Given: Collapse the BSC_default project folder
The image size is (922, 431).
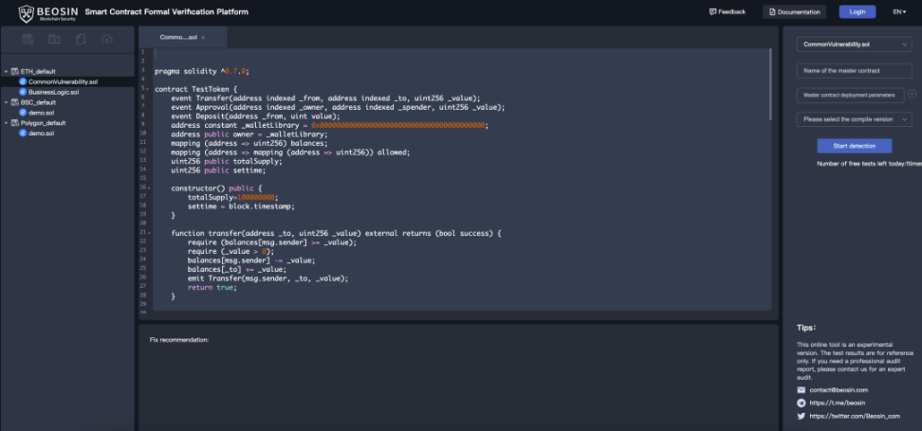Looking at the screenshot, I should [6, 102].
